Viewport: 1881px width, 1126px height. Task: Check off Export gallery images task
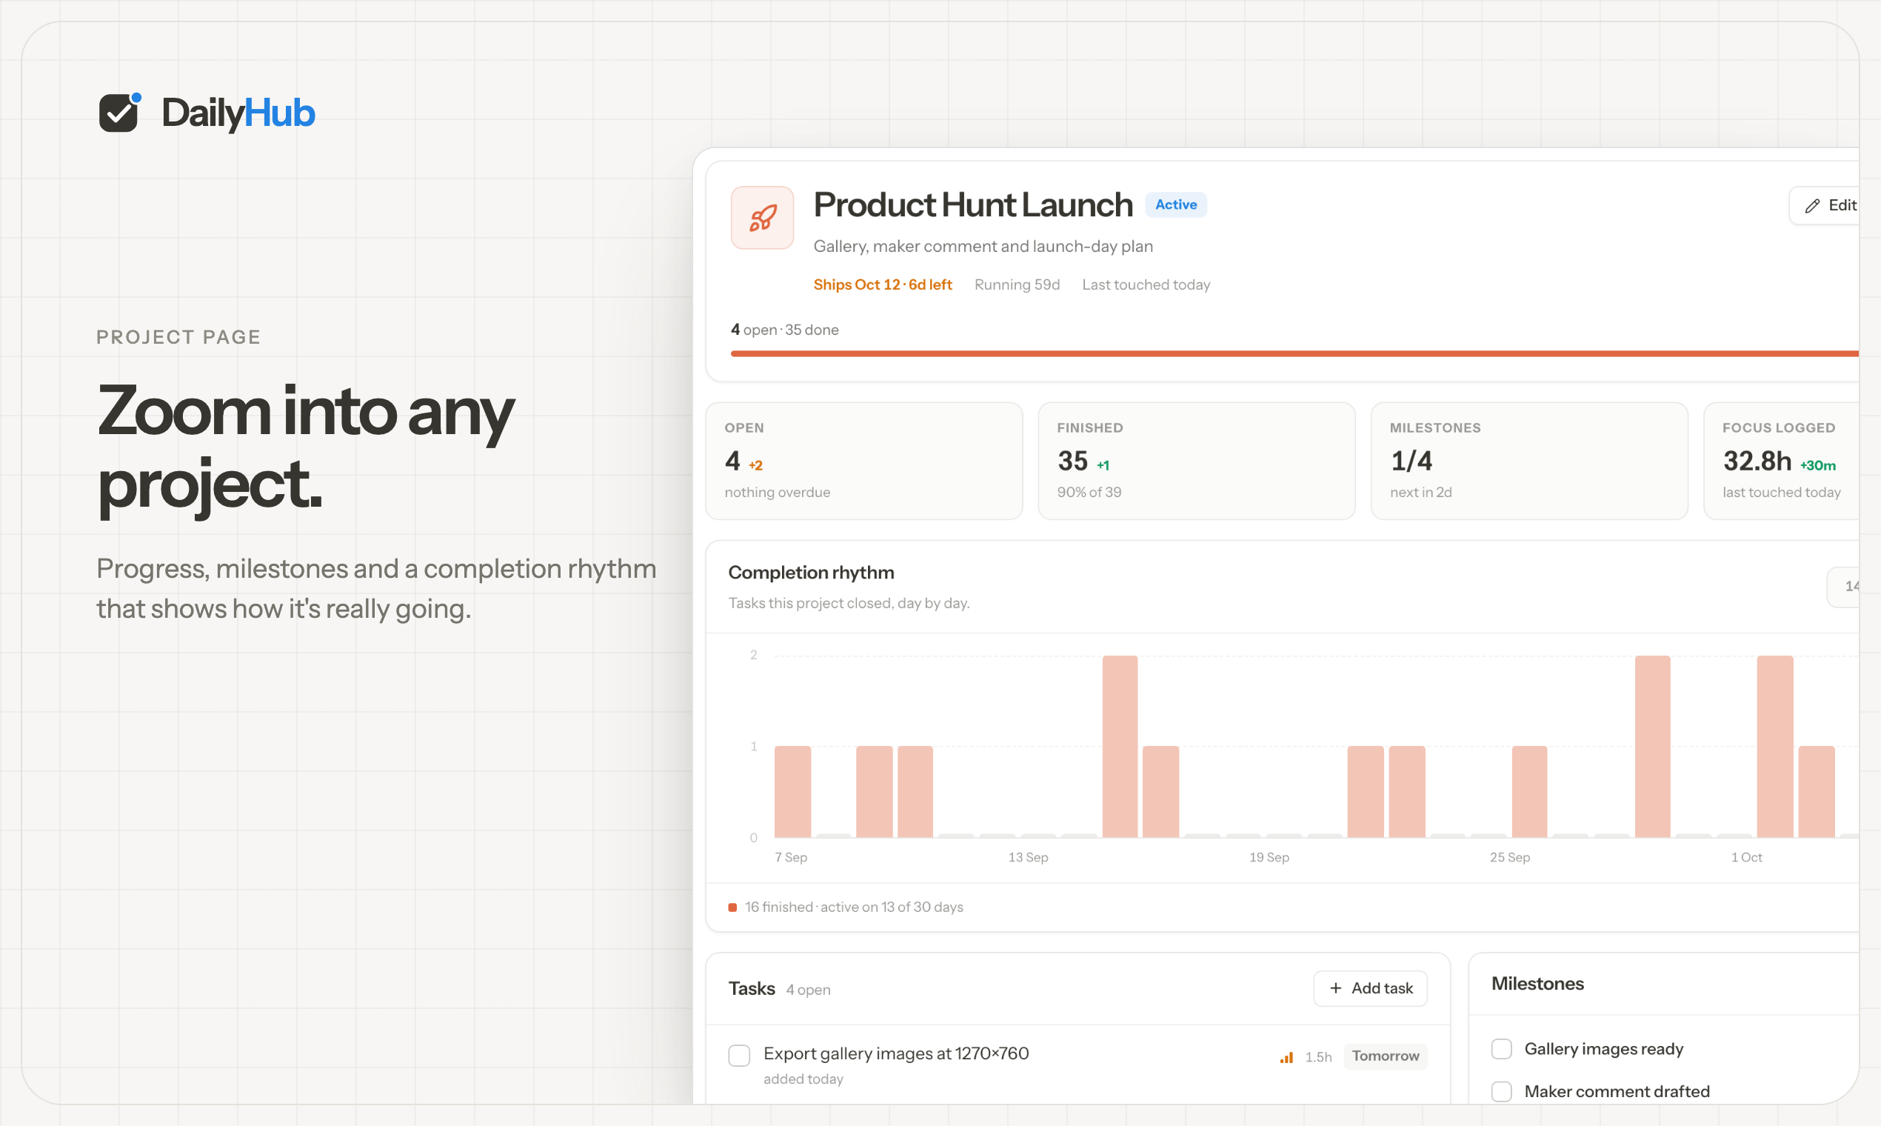tap(740, 1056)
